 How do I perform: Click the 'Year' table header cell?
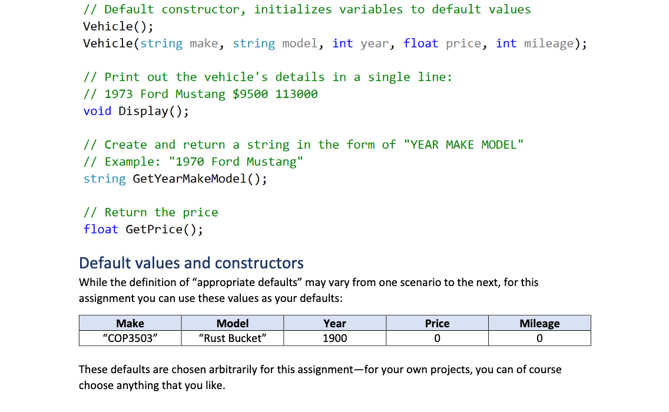335,323
